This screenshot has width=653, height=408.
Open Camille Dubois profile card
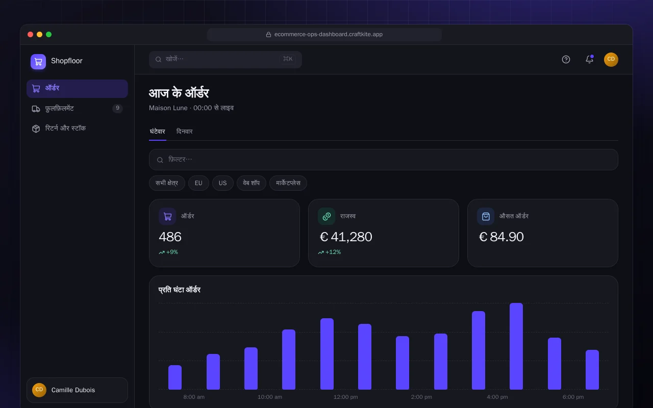(x=77, y=390)
